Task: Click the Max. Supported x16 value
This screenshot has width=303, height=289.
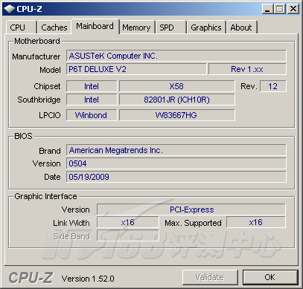Action: [x=256, y=222]
